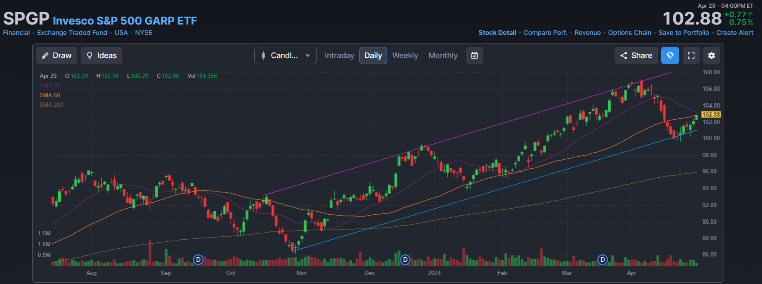Open the calendar date range picker

click(475, 56)
